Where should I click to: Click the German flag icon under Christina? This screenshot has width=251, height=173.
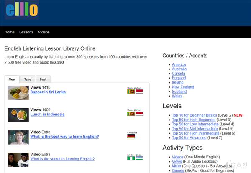pyautogui.click(x=131, y=136)
